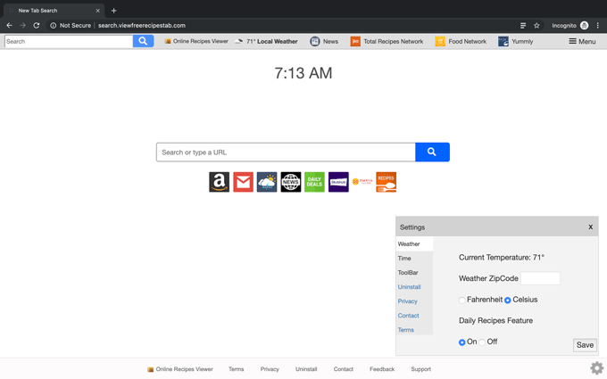This screenshot has height=379, width=607.
Task: Click the browser back arrow
Action: (9, 26)
